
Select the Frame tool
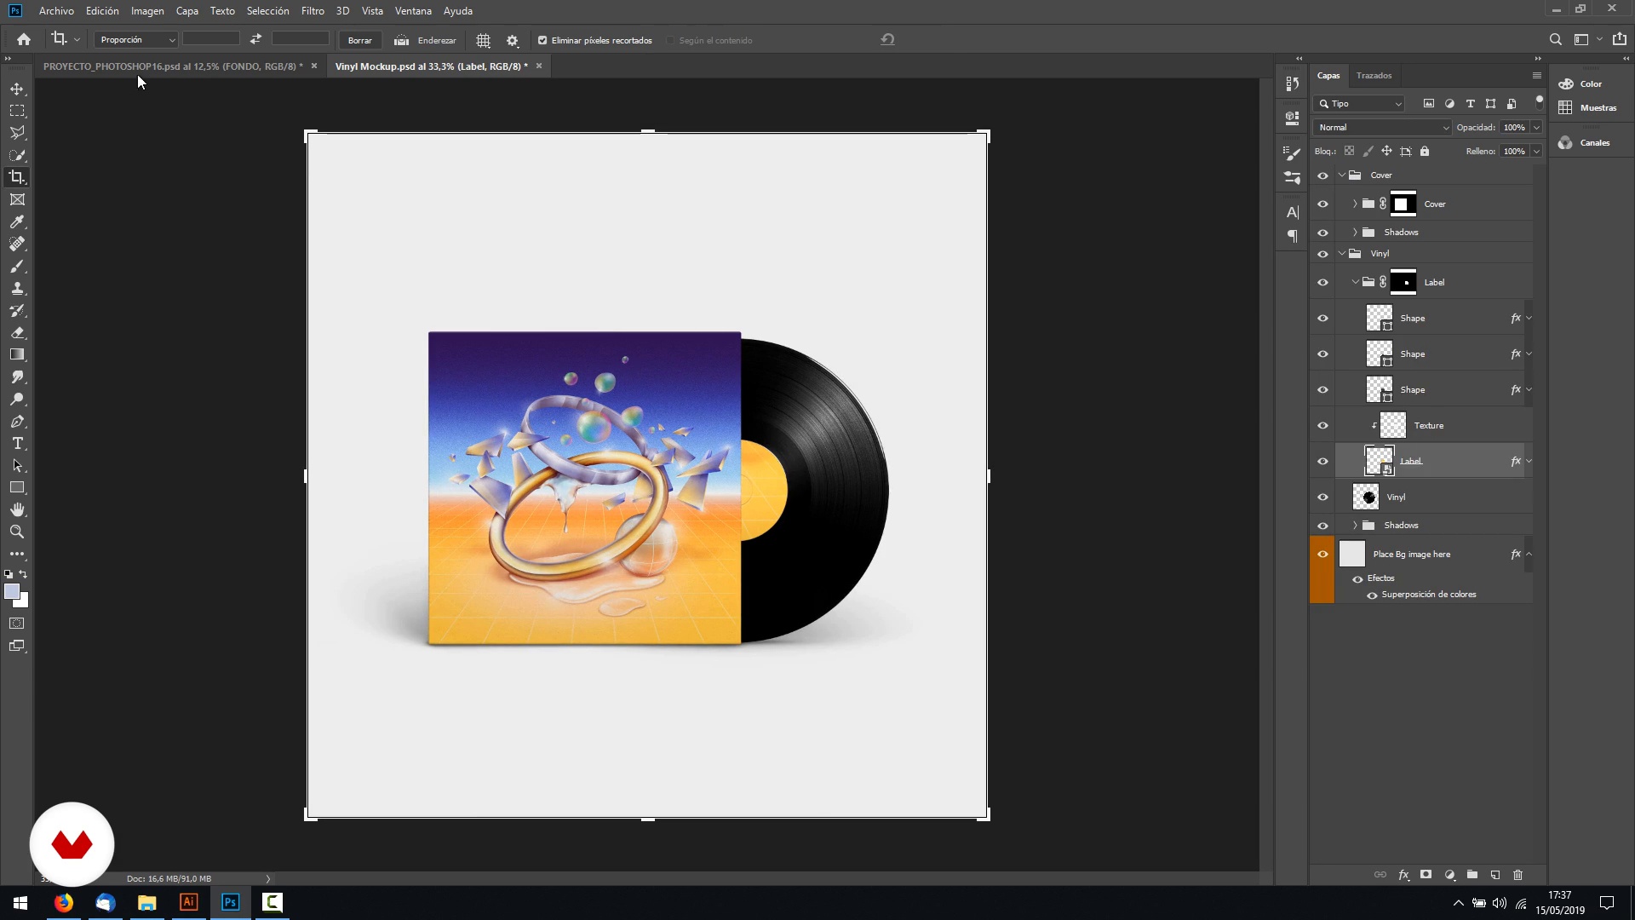tap(17, 199)
